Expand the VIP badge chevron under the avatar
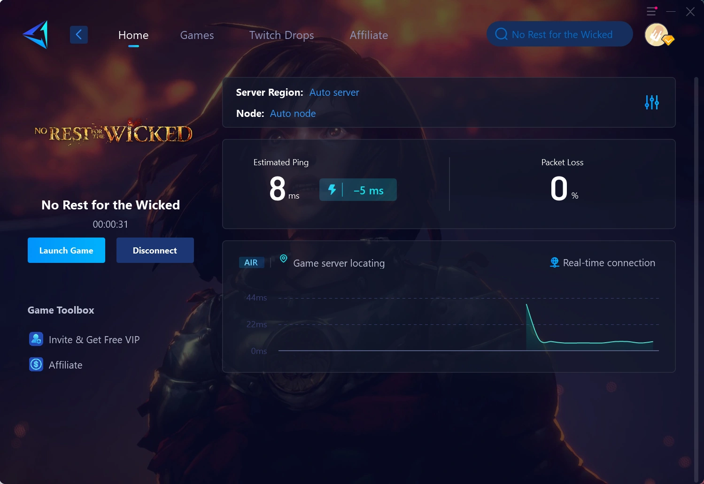The height and width of the screenshot is (484, 704). pos(669,41)
